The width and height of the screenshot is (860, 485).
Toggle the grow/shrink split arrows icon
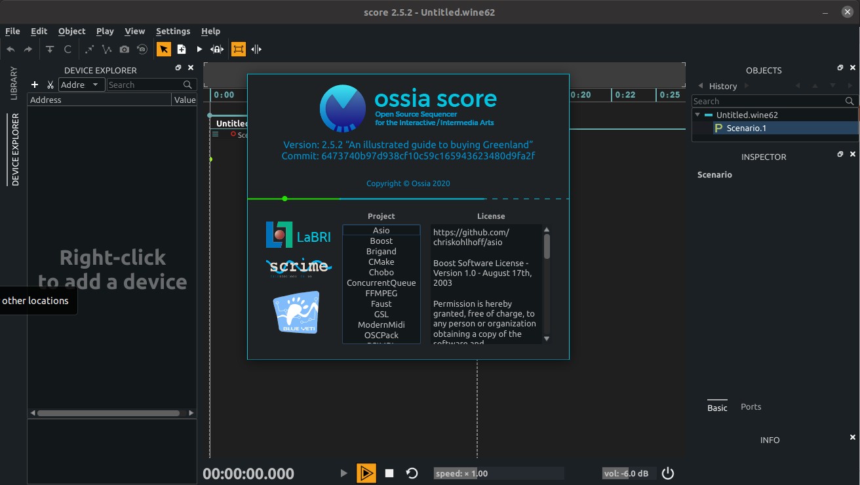256,49
